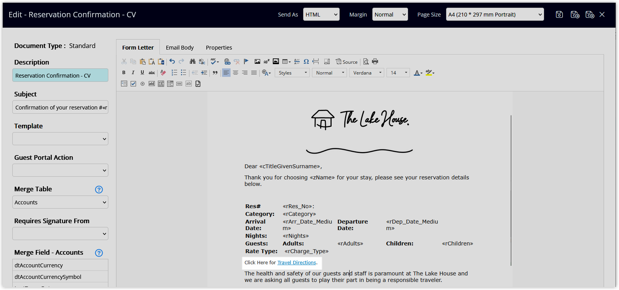
Task: Click the Description input field
Action: tap(60, 75)
